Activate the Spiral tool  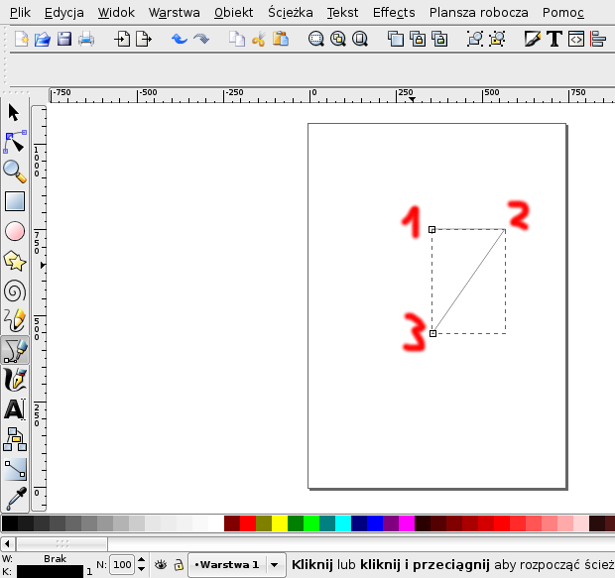[14, 290]
